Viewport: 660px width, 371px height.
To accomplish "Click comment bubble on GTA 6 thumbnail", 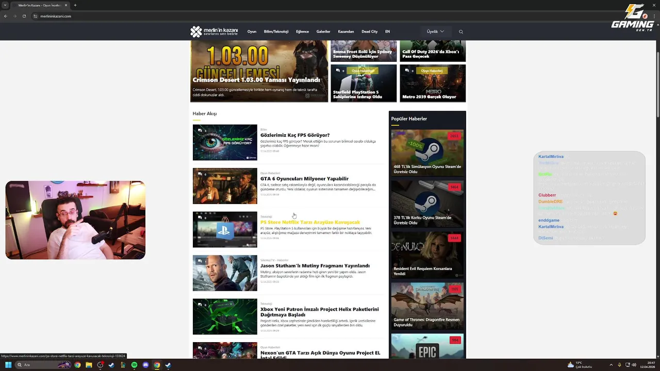I will (x=200, y=174).
